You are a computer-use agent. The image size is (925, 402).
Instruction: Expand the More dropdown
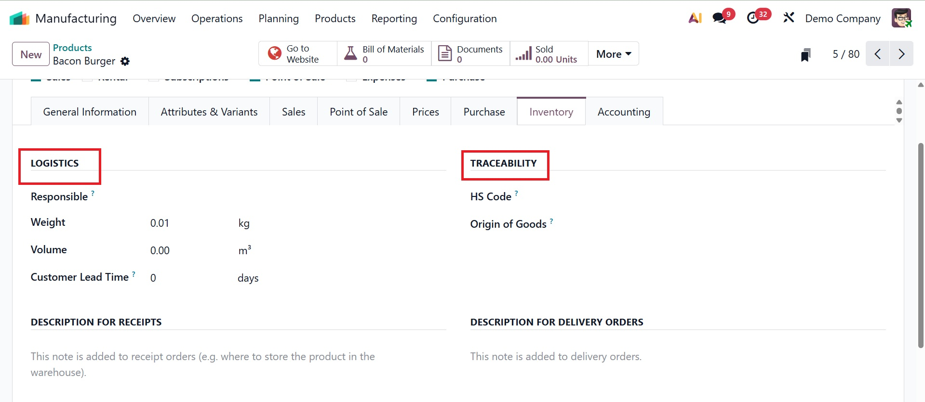click(613, 54)
